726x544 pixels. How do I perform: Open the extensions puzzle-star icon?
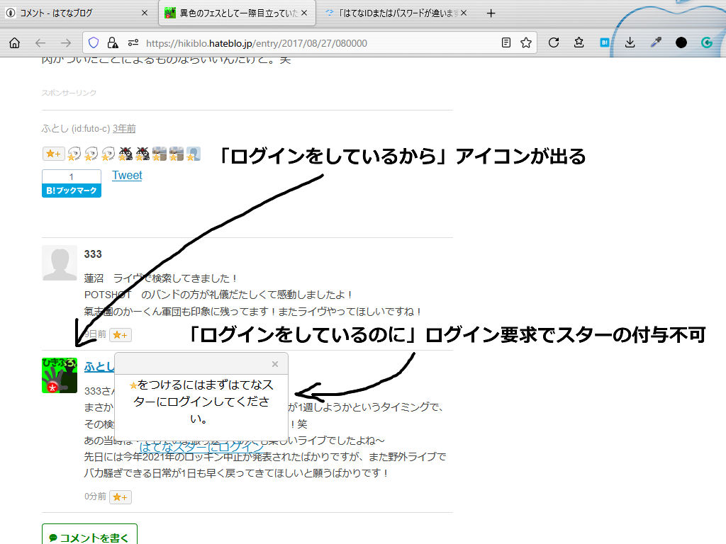(579, 43)
